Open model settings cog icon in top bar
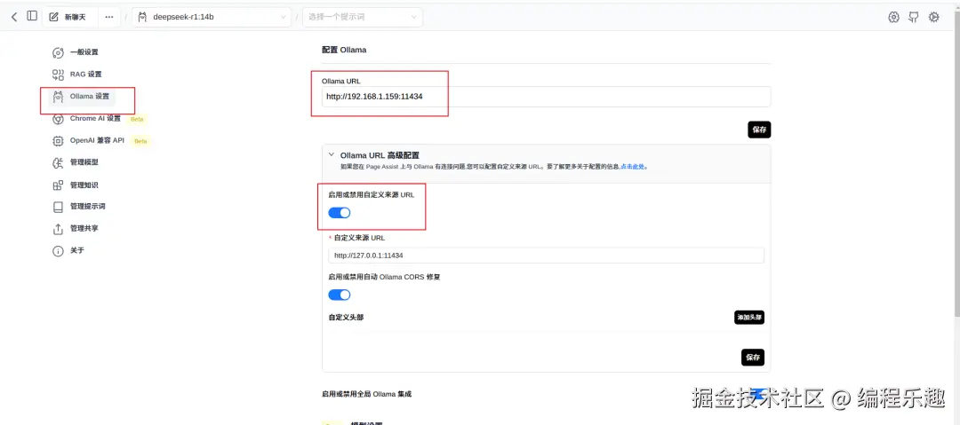 tap(893, 17)
